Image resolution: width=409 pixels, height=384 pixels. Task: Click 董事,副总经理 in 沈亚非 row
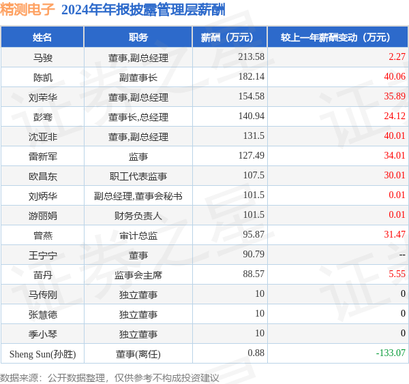tap(138, 137)
